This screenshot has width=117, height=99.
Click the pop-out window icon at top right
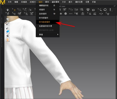click(x=115, y=6)
